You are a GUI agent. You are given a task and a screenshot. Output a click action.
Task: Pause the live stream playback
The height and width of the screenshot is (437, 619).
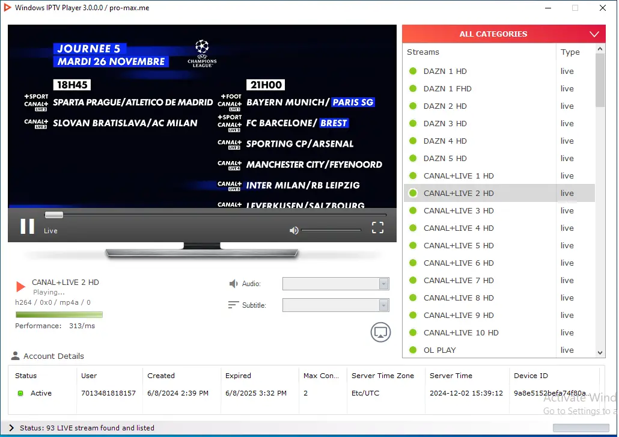click(27, 226)
